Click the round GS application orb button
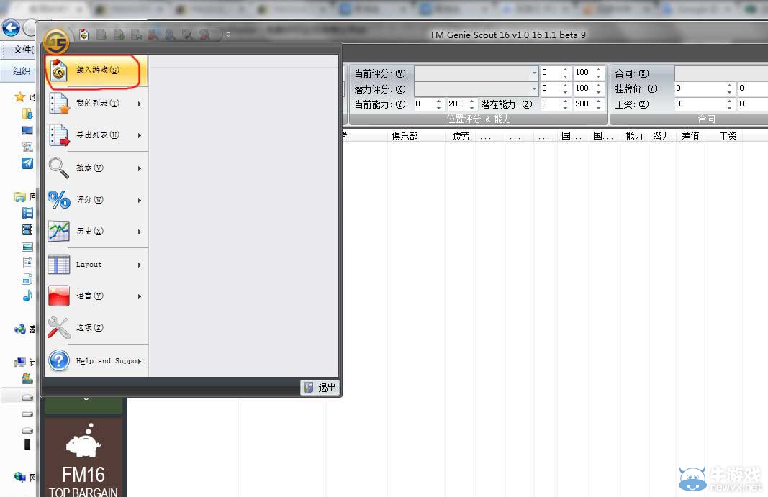This screenshot has width=768, height=497. click(56, 41)
